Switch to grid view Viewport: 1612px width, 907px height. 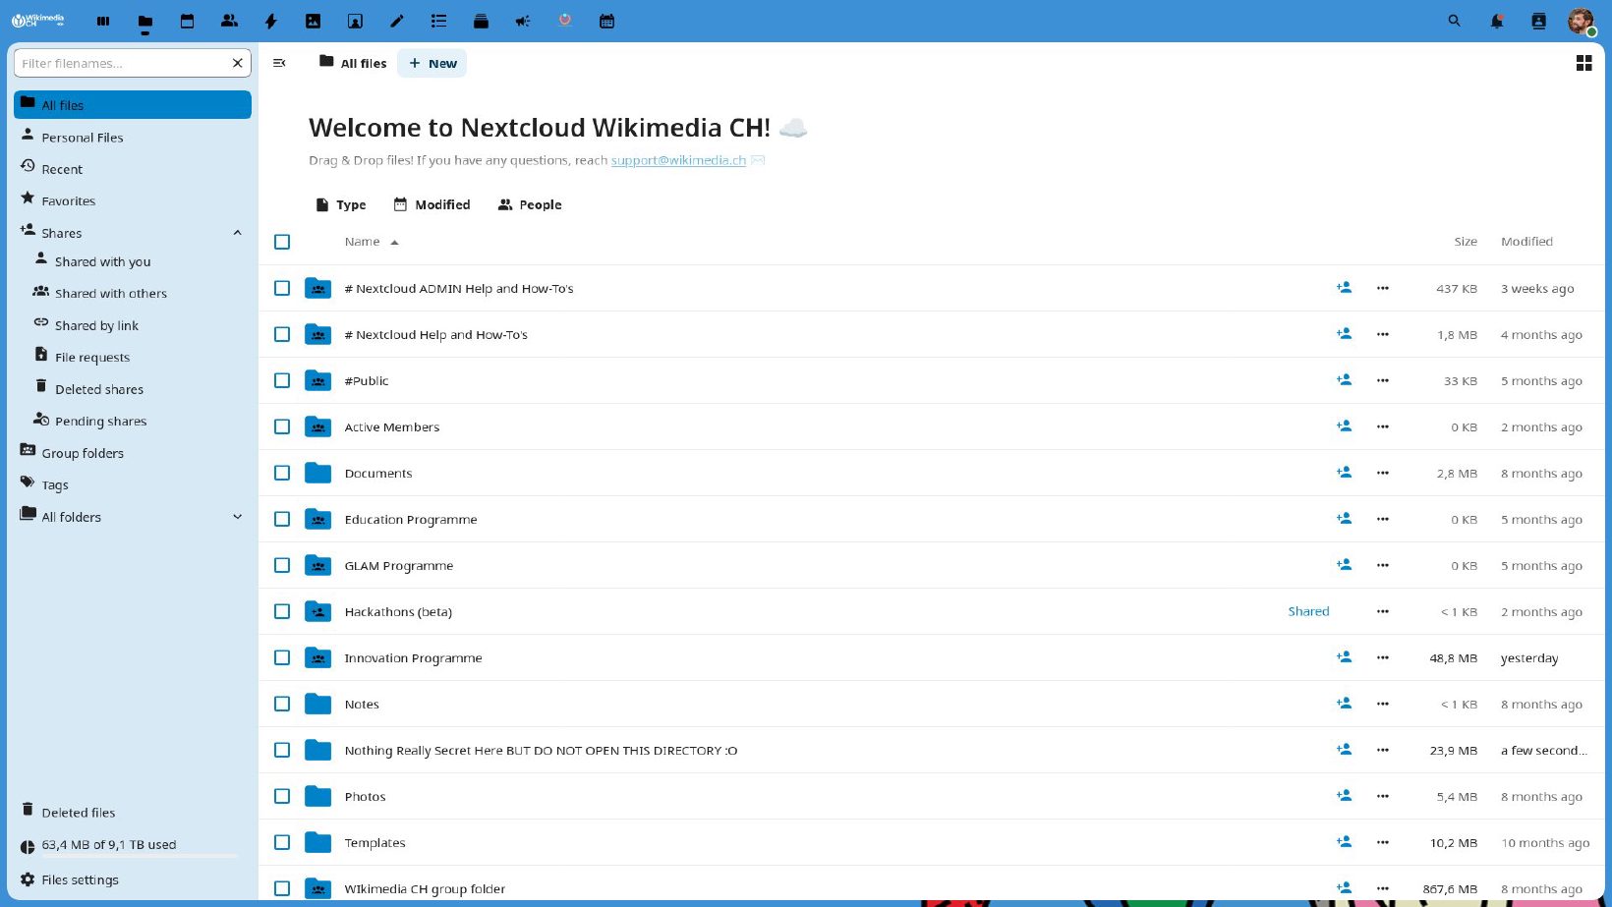pyautogui.click(x=1583, y=63)
